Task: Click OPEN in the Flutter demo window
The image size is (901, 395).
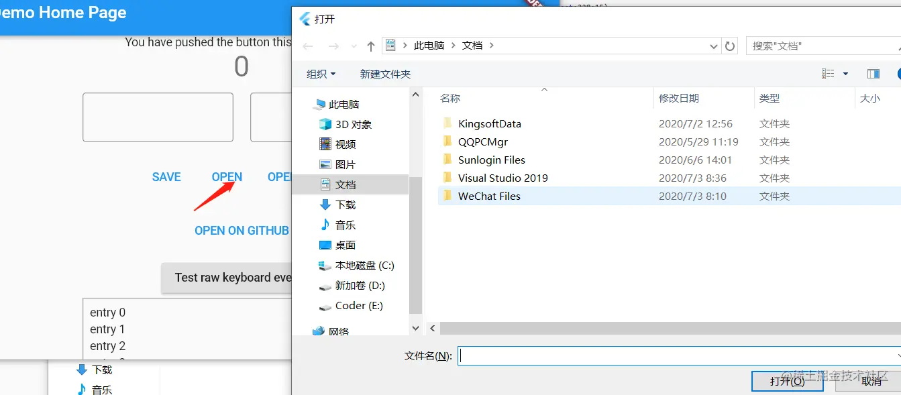Action: click(x=227, y=177)
